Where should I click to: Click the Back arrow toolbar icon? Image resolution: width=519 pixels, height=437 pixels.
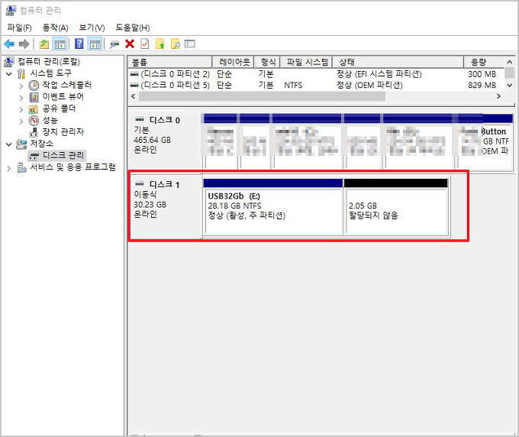tap(9, 44)
